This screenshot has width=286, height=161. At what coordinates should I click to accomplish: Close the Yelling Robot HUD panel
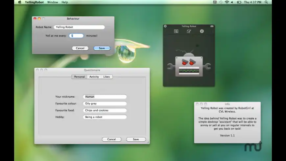pos(165,26)
